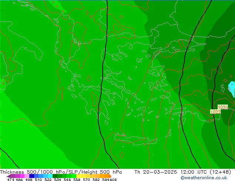Click the 474 legend value
Image resolution: width=235 pixels, height=181 pixels.
[x=11, y=180]
